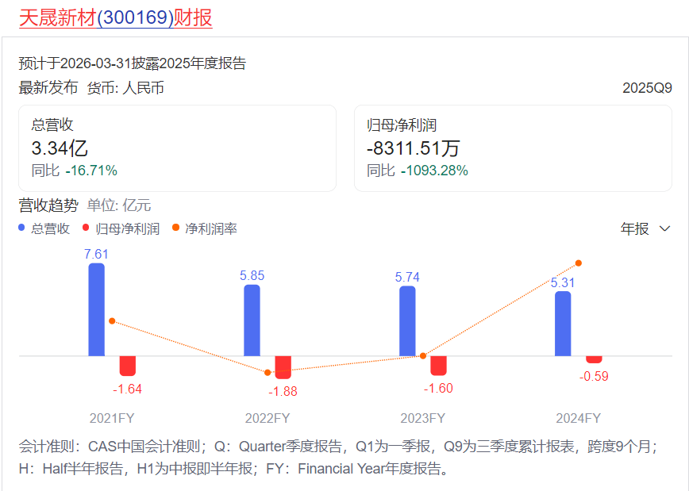Toggle the 总营收 legend item
The height and width of the screenshot is (491, 689).
tap(44, 228)
